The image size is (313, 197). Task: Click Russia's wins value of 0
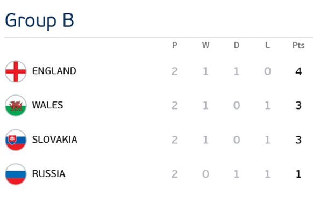click(x=205, y=174)
